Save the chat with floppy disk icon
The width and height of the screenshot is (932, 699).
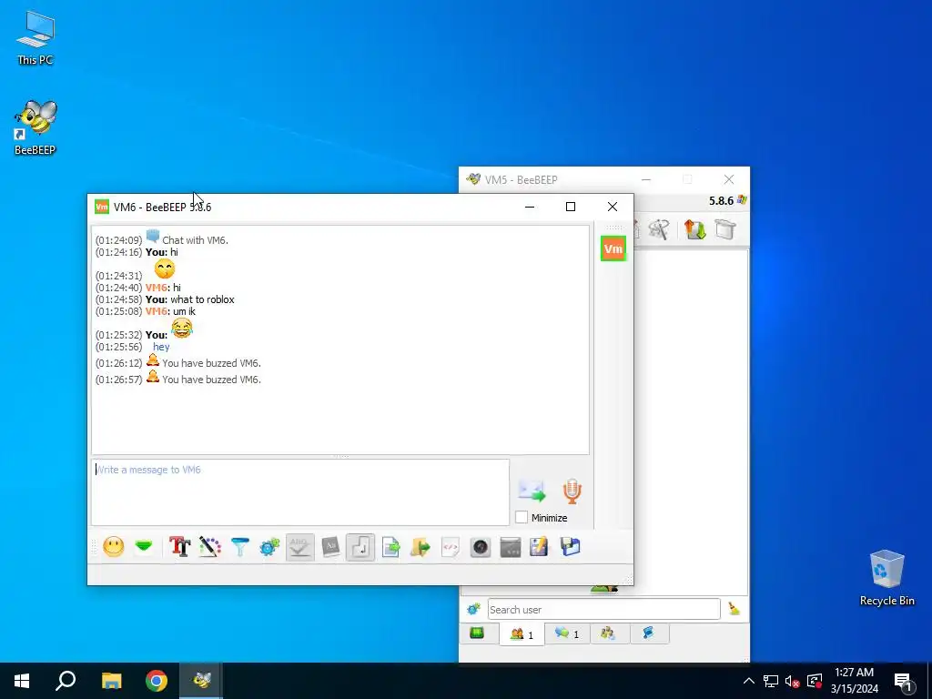coord(570,546)
